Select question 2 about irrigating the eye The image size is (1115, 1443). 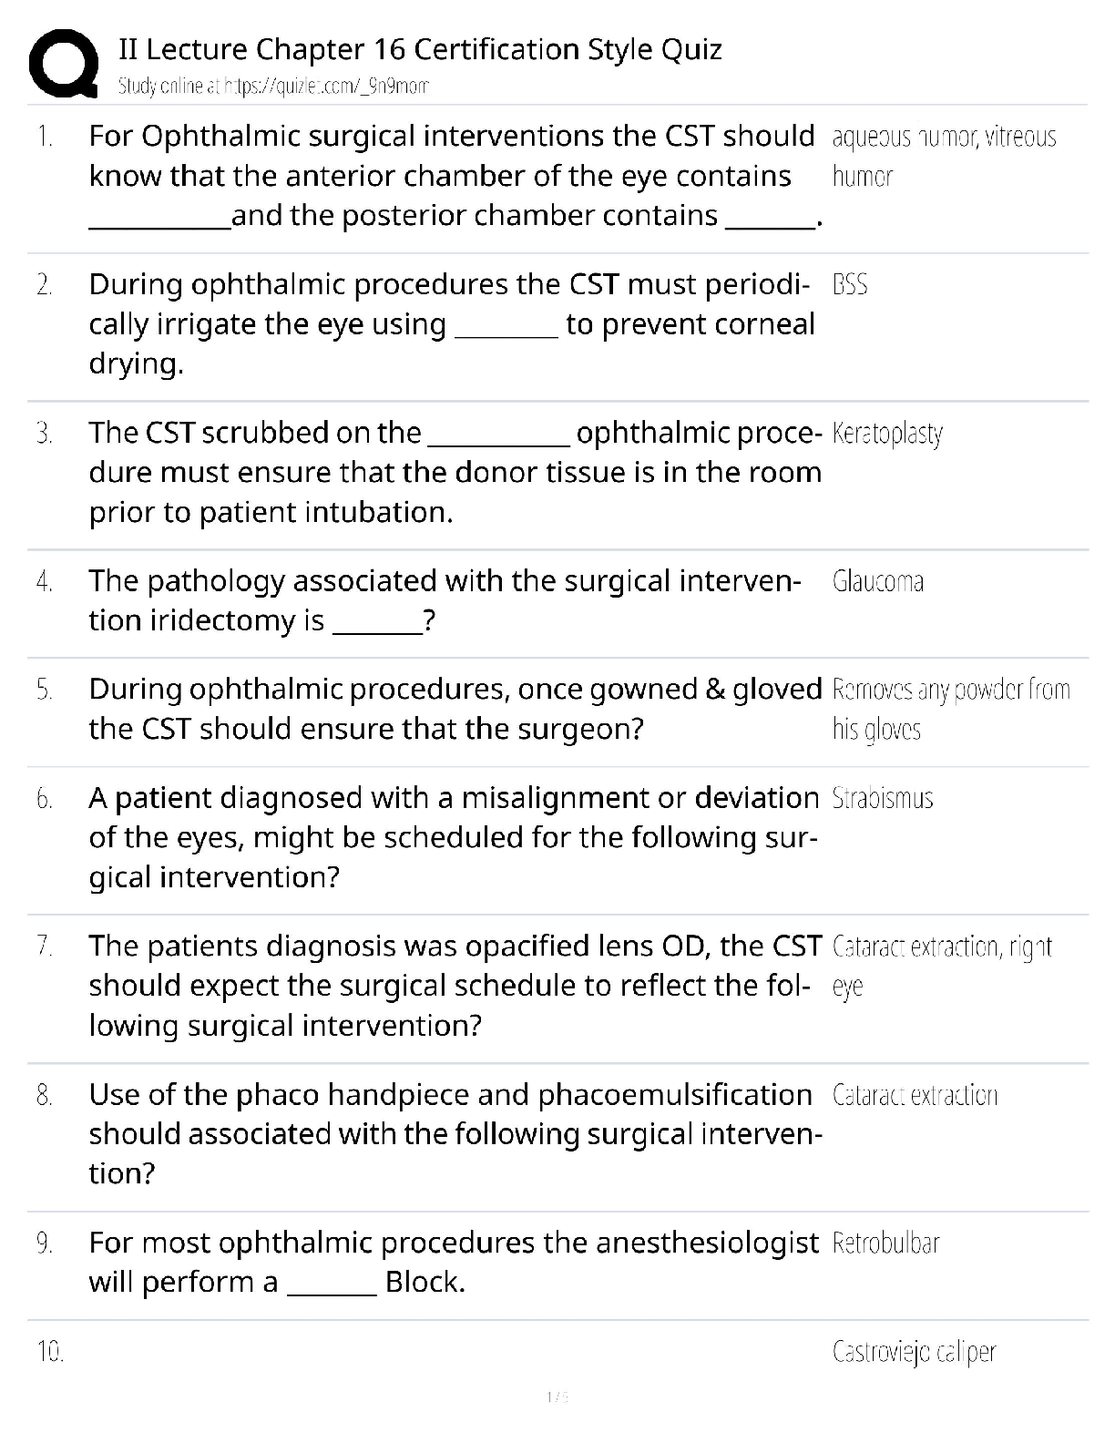[x=451, y=324]
